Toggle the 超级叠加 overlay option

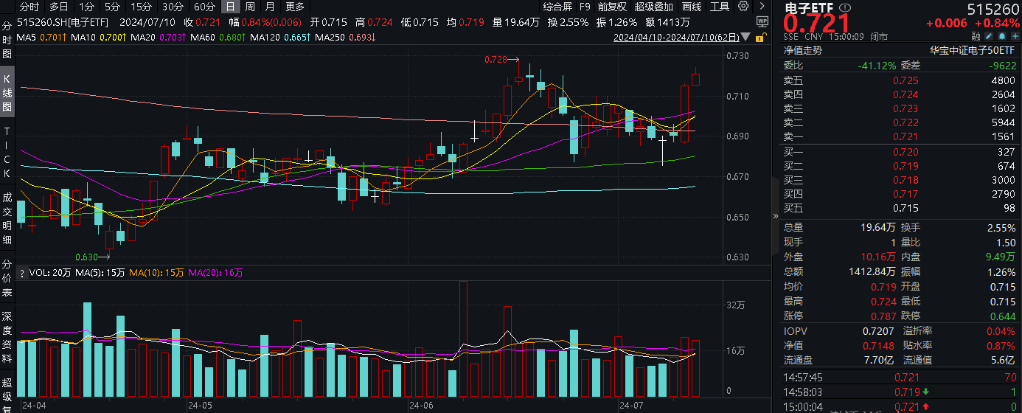coord(654,7)
